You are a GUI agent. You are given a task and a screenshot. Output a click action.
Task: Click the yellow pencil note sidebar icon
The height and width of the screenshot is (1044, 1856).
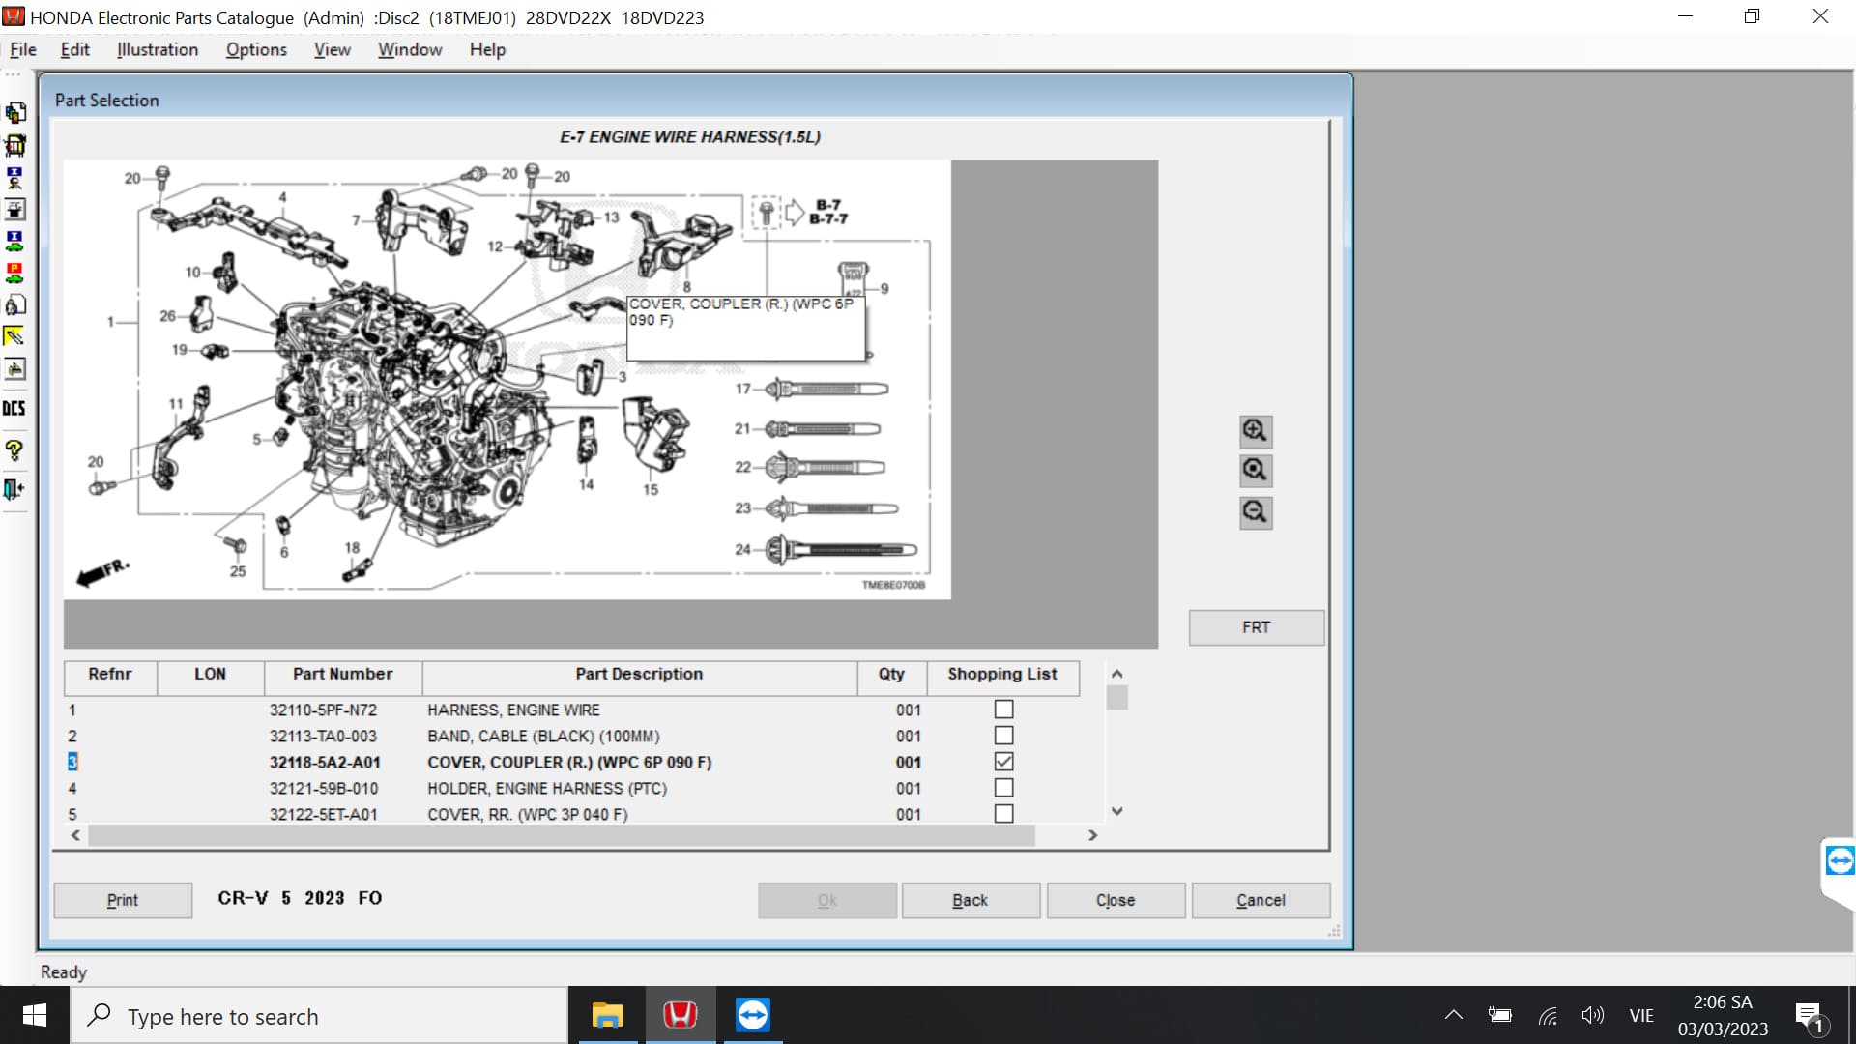(14, 336)
